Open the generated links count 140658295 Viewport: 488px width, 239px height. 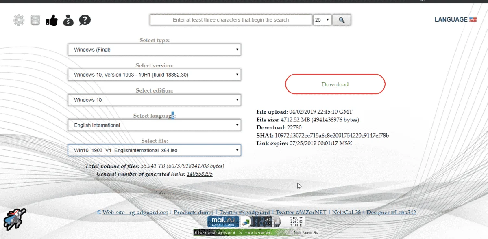(x=200, y=174)
